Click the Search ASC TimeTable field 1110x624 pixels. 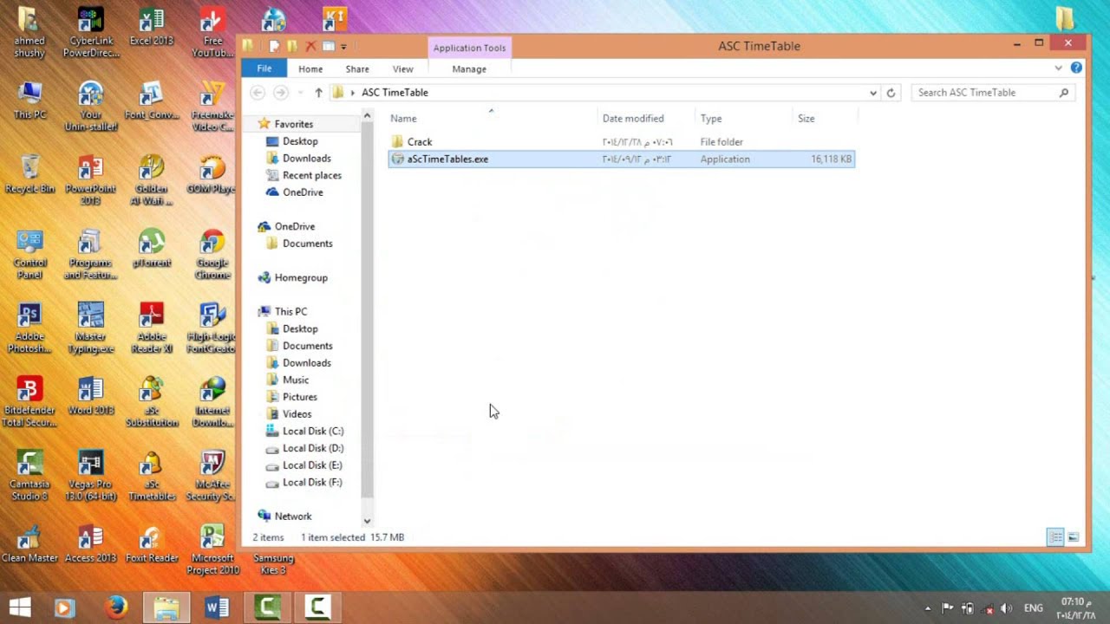pos(994,92)
